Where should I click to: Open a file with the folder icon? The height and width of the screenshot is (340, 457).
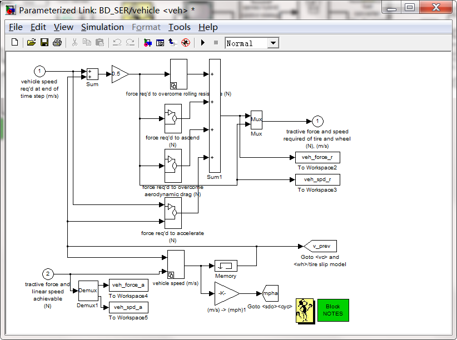point(31,43)
